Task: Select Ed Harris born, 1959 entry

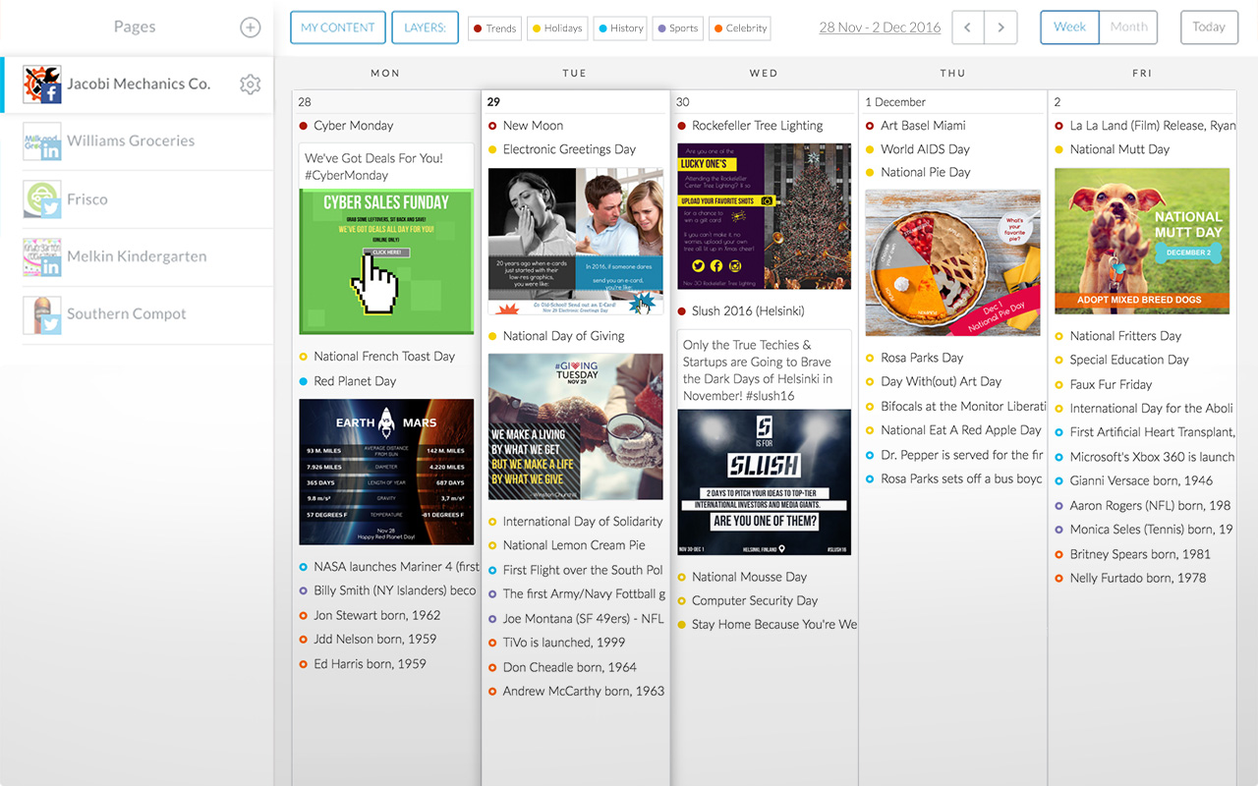Action: [x=370, y=664]
